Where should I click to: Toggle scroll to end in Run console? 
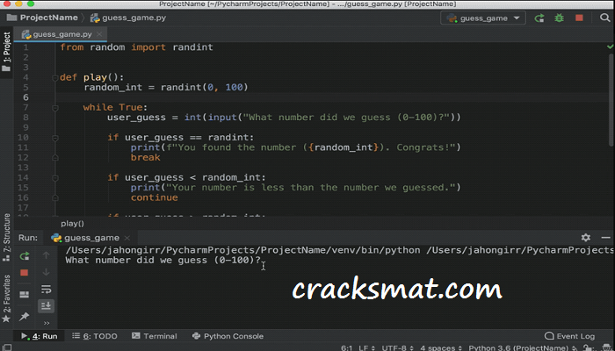tap(46, 306)
